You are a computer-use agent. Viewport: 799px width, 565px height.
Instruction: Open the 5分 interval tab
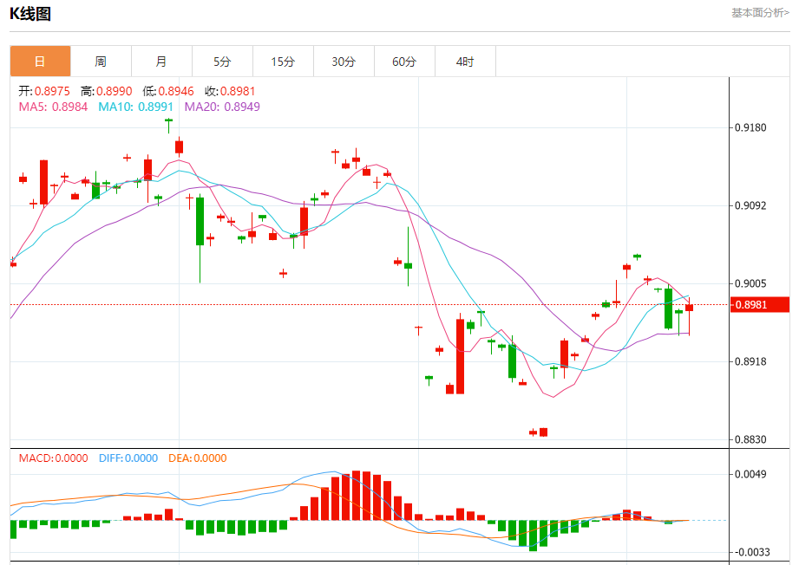(222, 62)
